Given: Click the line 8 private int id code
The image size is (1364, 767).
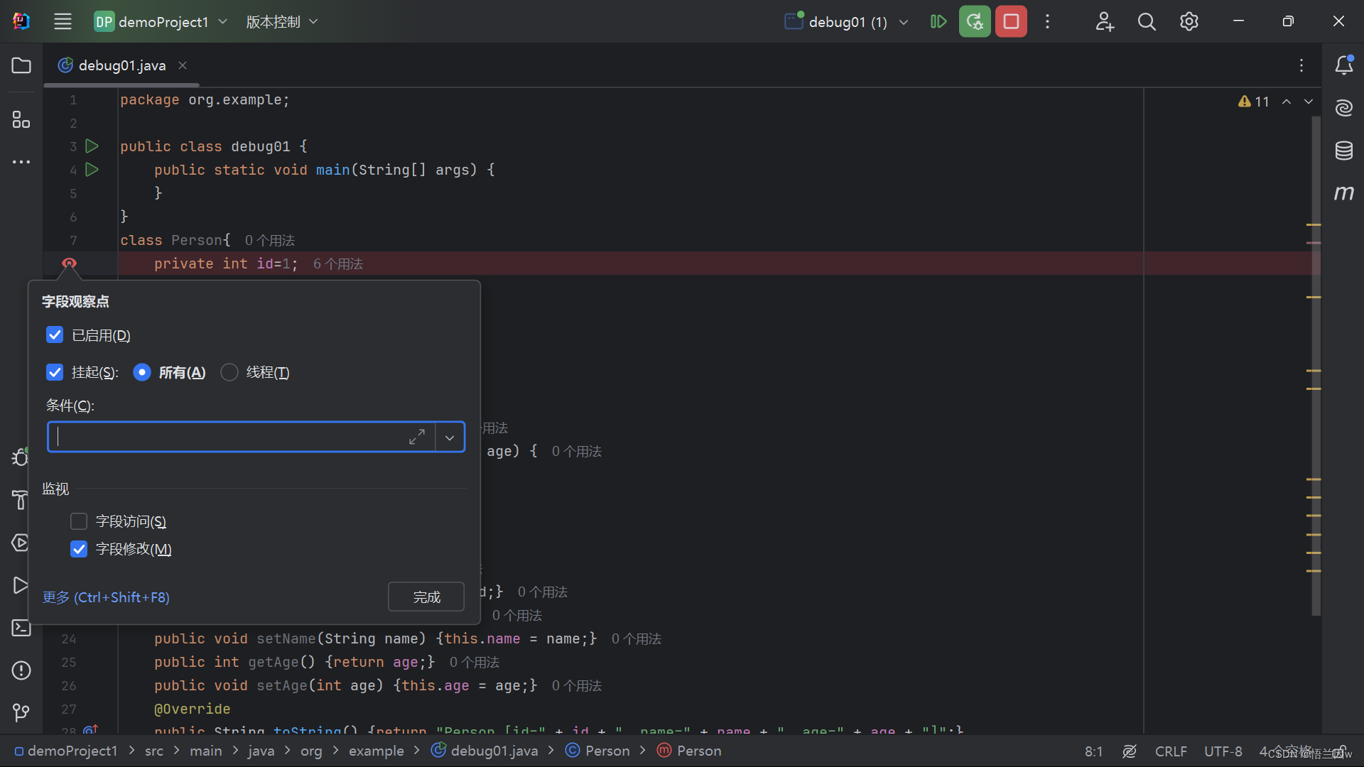Looking at the screenshot, I should (226, 263).
